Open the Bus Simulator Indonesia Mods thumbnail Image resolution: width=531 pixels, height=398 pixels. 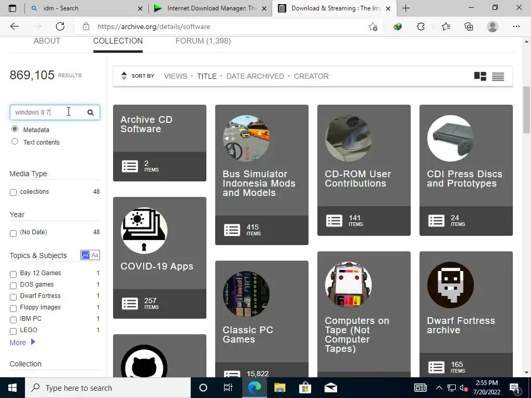[246, 138]
